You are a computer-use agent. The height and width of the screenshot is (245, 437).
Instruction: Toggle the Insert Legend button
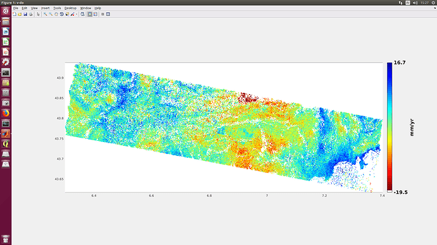[x=95, y=14]
